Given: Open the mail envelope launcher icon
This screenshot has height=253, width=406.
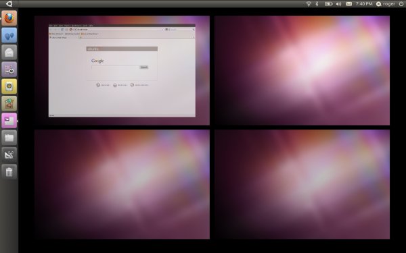Looking at the screenshot, I should (x=9, y=52).
